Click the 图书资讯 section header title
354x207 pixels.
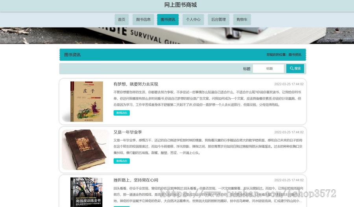(72, 55)
